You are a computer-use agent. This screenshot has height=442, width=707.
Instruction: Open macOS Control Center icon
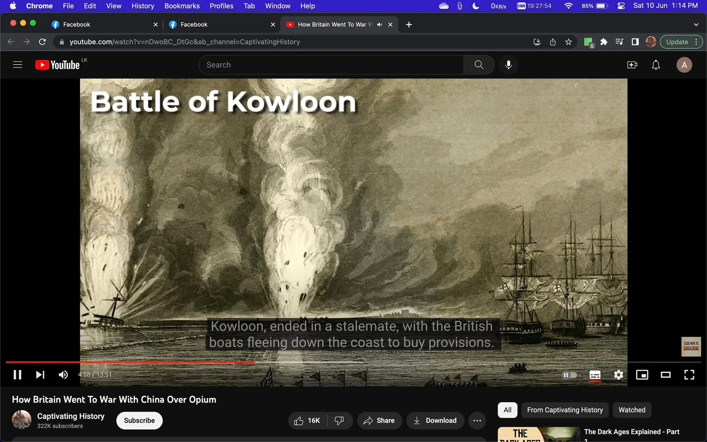point(621,6)
